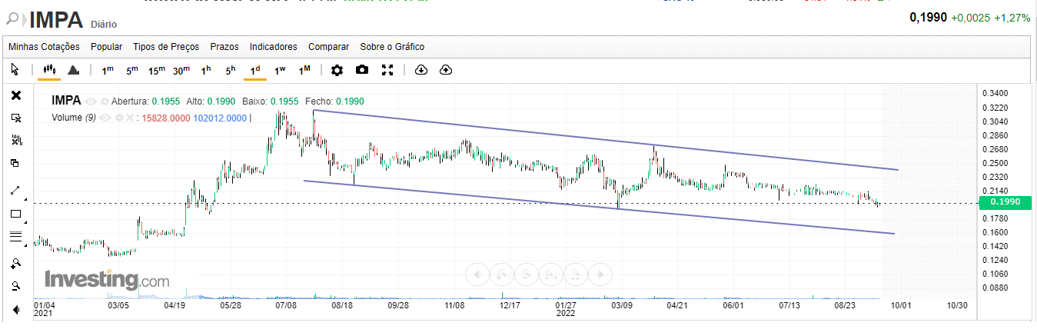The width and height of the screenshot is (1037, 336).
Task: Open the Indicadores menu
Action: tap(274, 47)
